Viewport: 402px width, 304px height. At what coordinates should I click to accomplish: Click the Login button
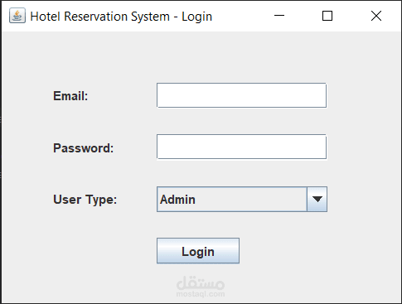point(198,251)
